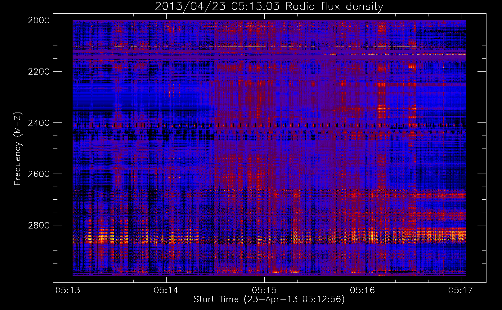This screenshot has width=502, height=310.
Task: Click the 2600 frequency tick label
Action: click(39, 174)
